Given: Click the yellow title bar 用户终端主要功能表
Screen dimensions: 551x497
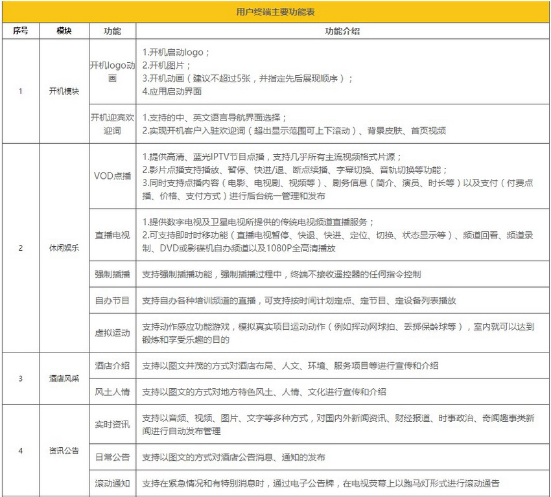Looking at the screenshot, I should tap(275, 12).
